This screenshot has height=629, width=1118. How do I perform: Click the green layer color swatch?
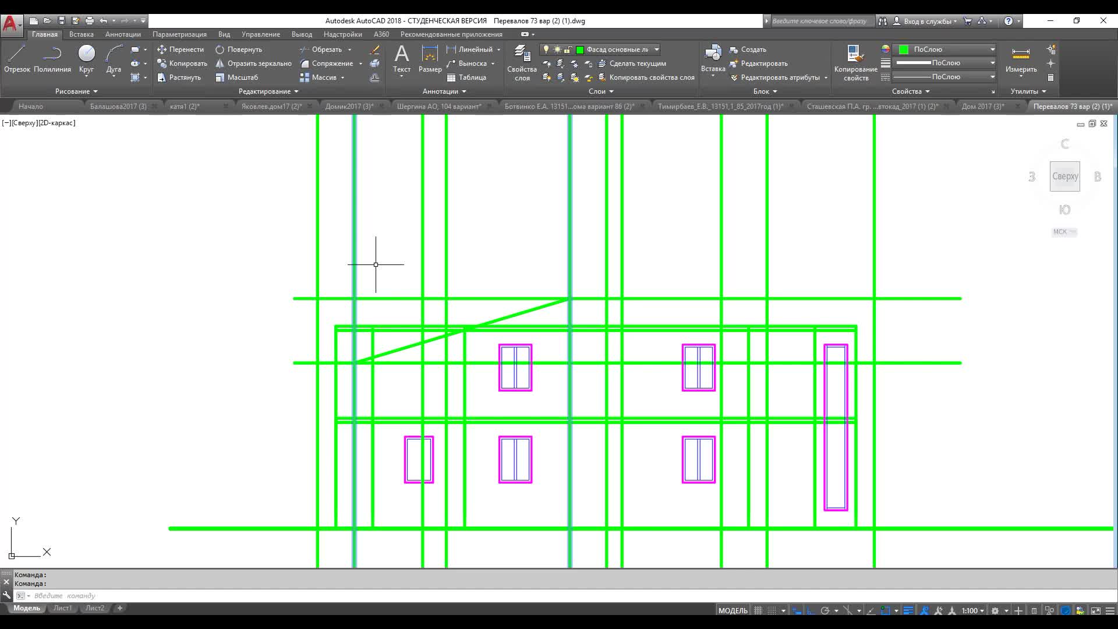pos(580,50)
